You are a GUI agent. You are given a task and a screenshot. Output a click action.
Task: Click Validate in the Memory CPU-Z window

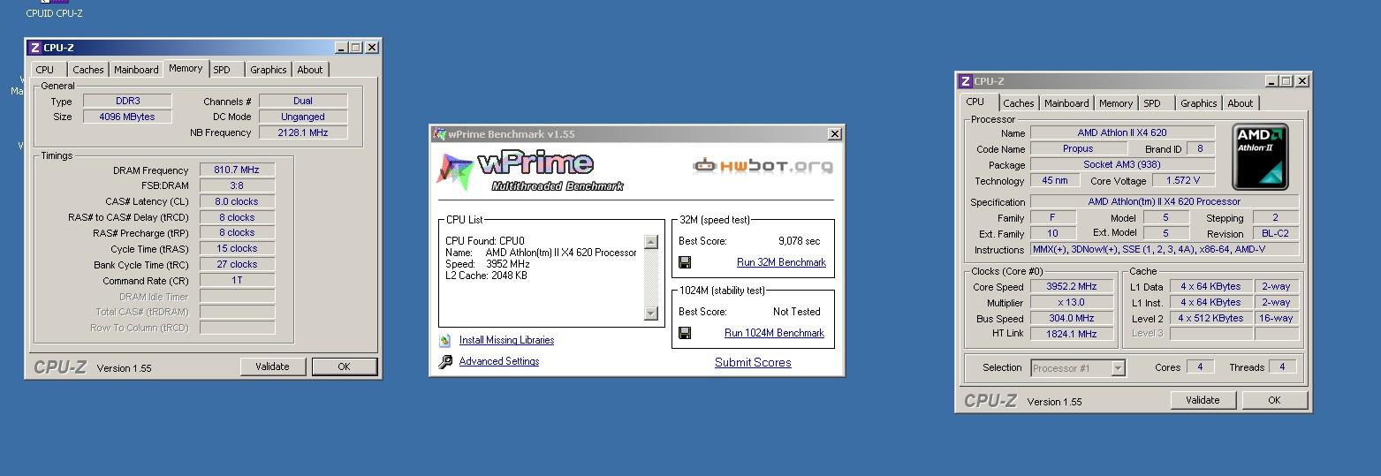[272, 366]
